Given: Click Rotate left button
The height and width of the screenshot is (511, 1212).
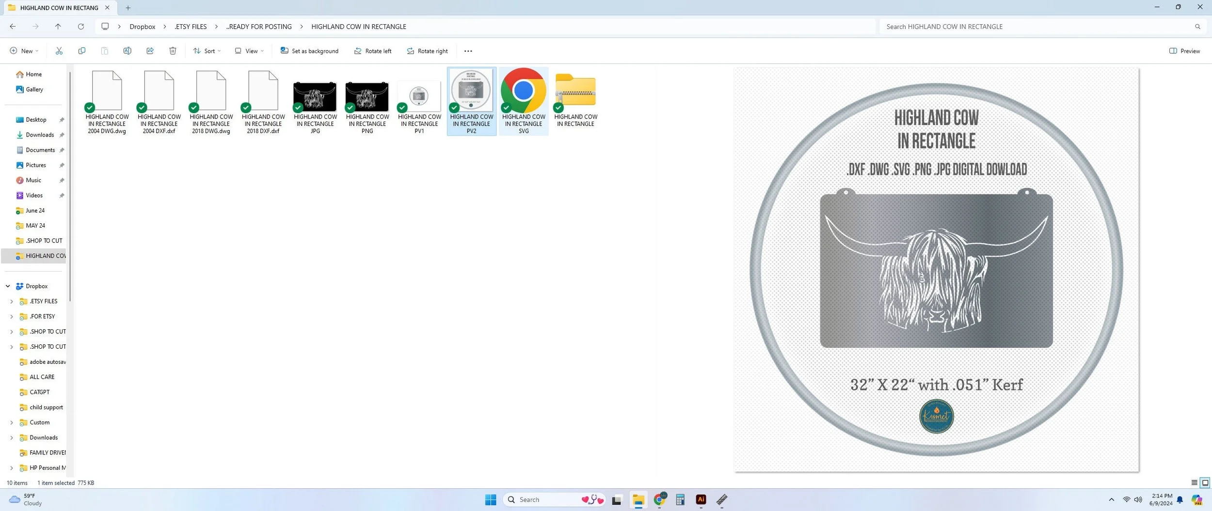Looking at the screenshot, I should (372, 51).
